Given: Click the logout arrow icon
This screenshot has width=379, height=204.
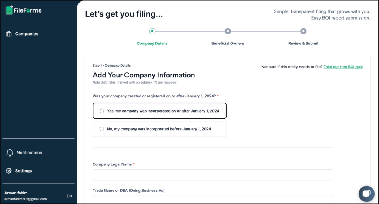Looking at the screenshot, I should click(70, 196).
